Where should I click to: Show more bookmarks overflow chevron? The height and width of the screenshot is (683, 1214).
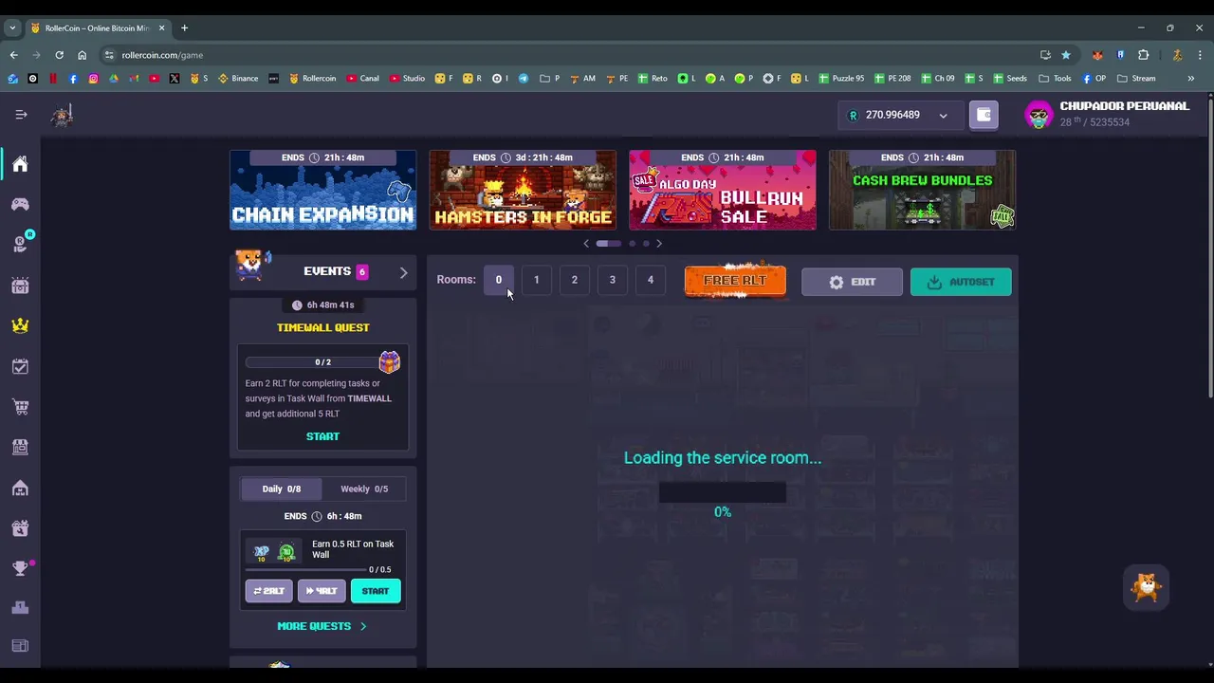coord(1191,79)
